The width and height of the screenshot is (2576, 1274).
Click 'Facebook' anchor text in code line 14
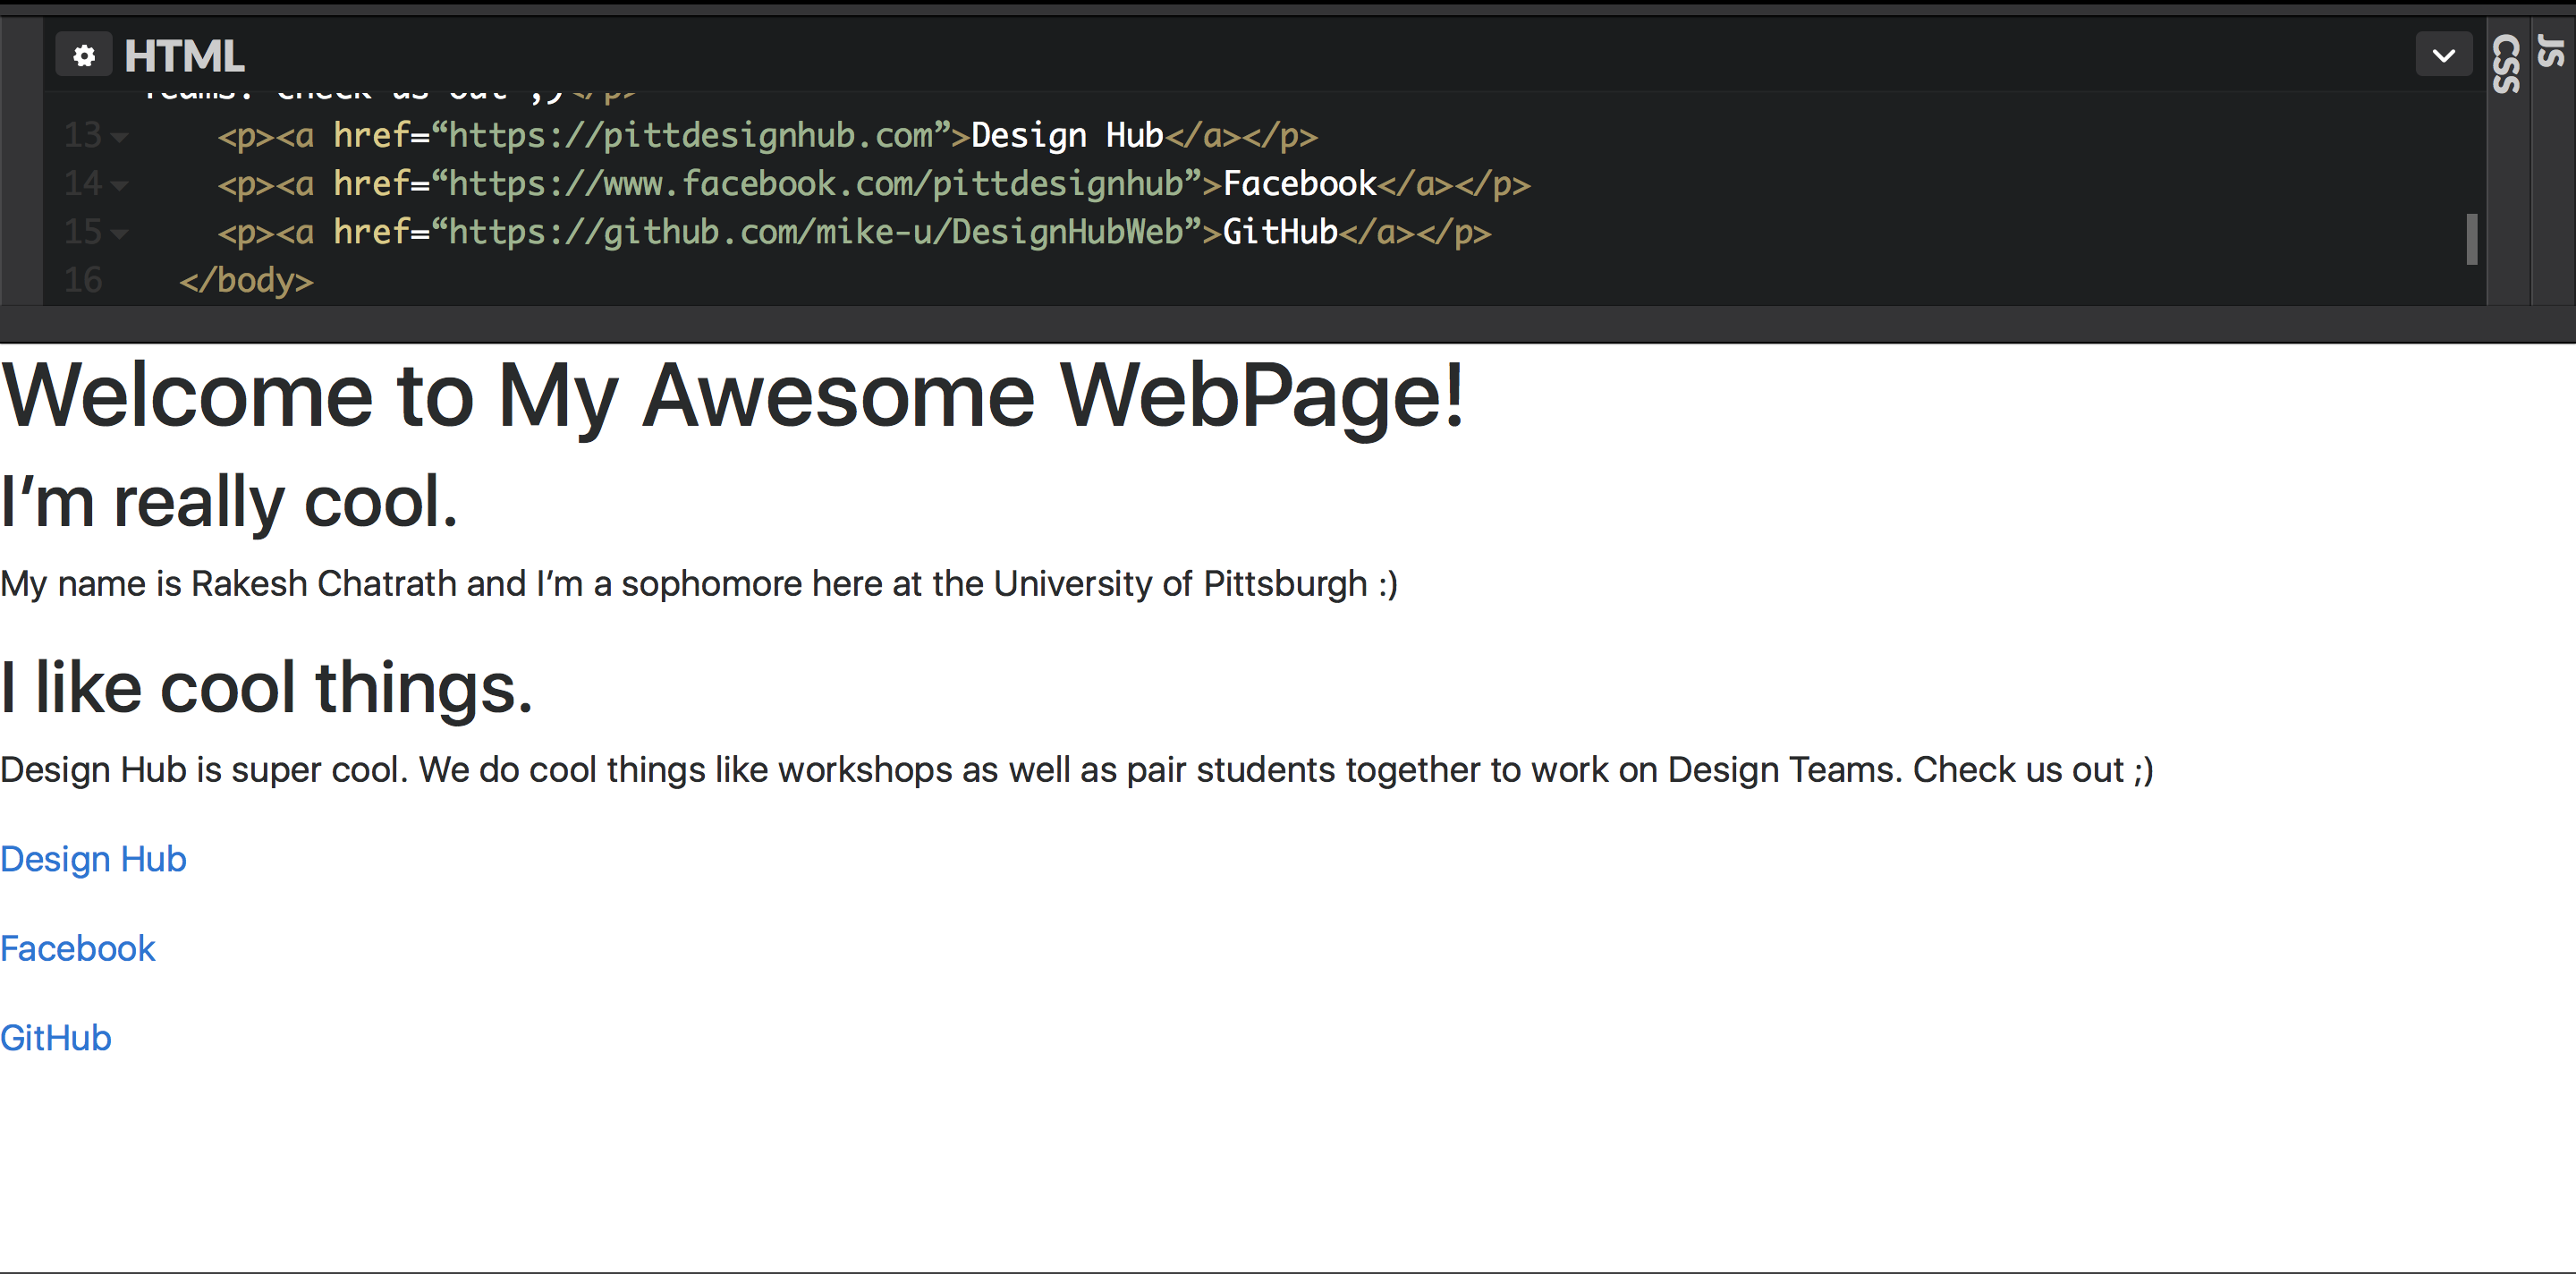[x=1299, y=183]
